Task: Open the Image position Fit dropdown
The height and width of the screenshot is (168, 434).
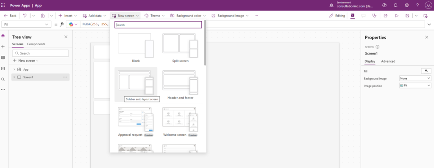Action: point(415,85)
